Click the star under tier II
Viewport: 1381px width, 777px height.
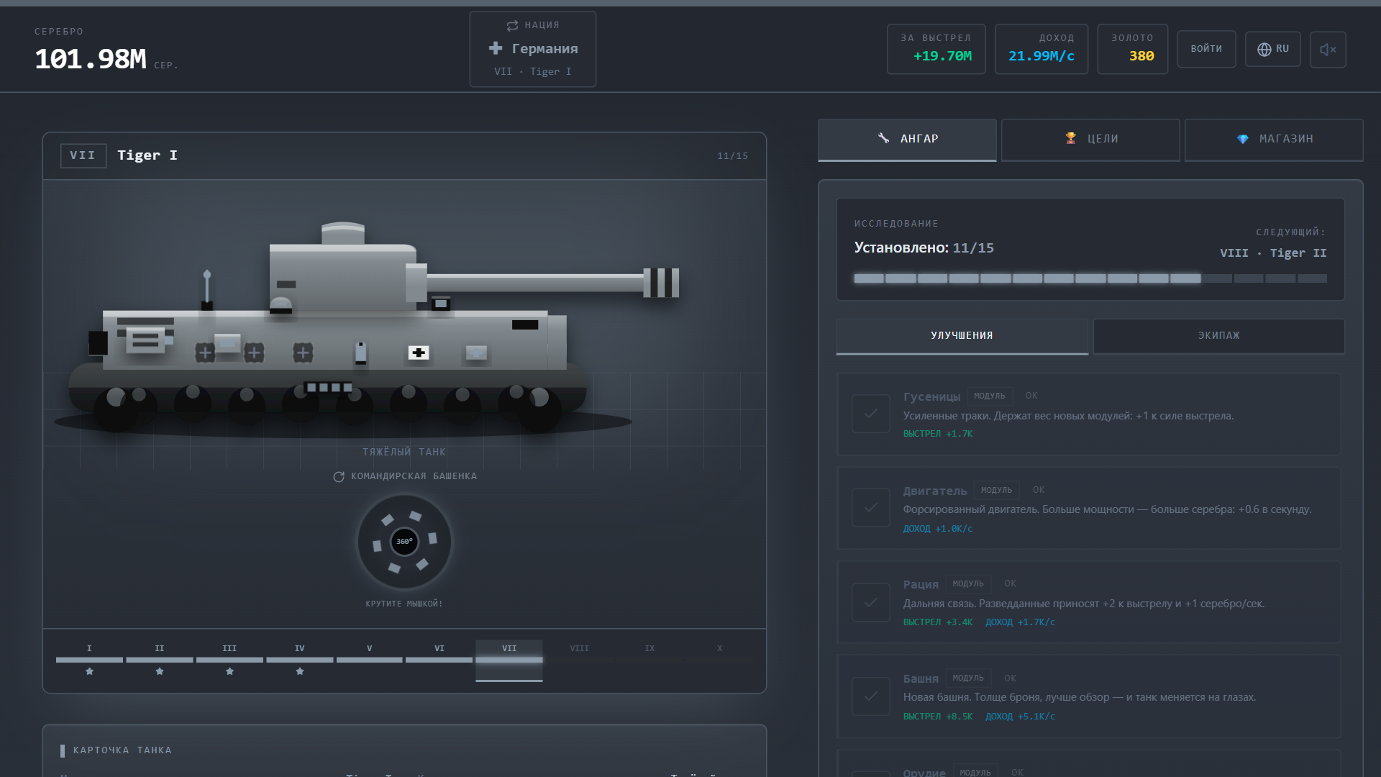pos(160,671)
